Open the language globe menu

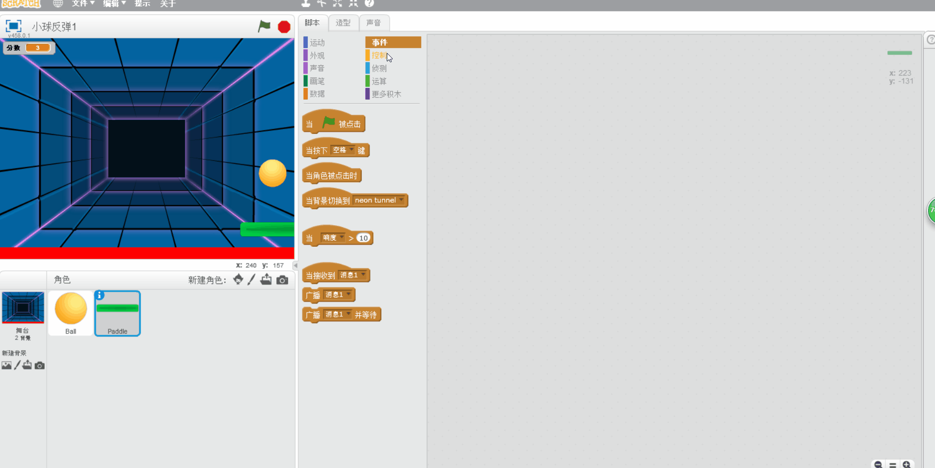pos(58,3)
